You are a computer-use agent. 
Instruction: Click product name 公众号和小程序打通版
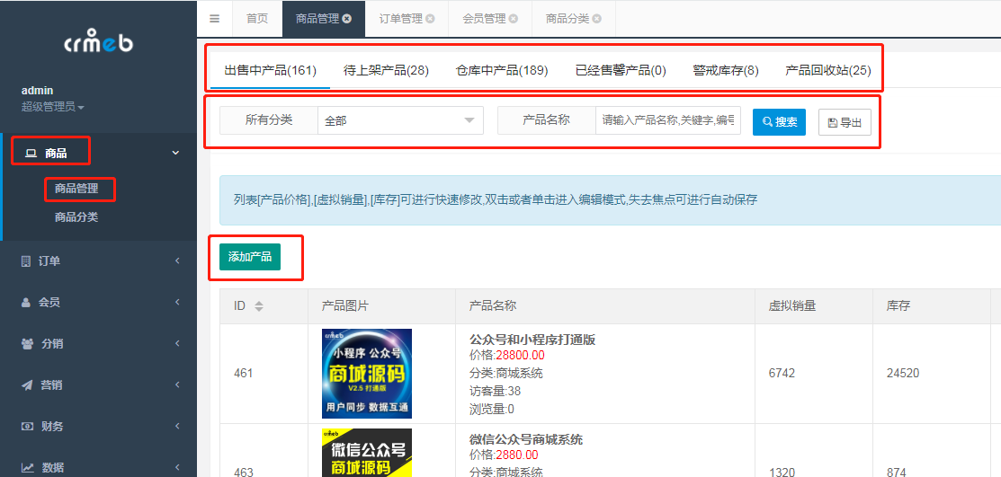coord(532,340)
